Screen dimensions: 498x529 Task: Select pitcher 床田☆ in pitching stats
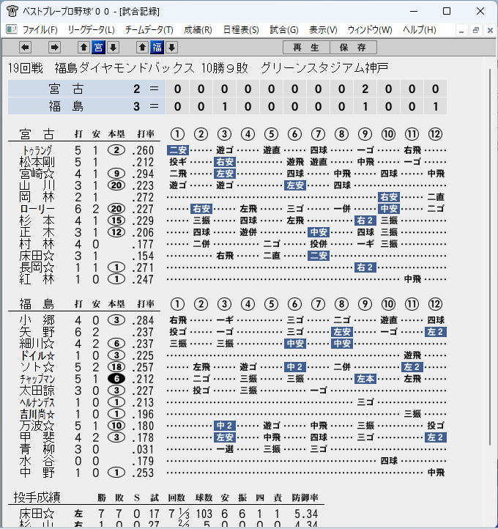pyautogui.click(x=37, y=514)
